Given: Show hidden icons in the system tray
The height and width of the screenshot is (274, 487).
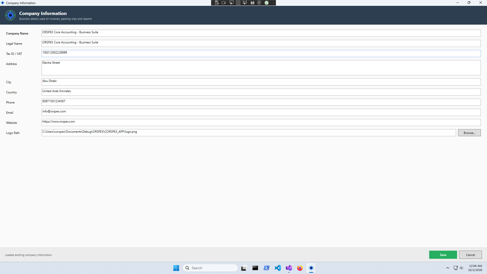Looking at the screenshot, I should coord(448,268).
